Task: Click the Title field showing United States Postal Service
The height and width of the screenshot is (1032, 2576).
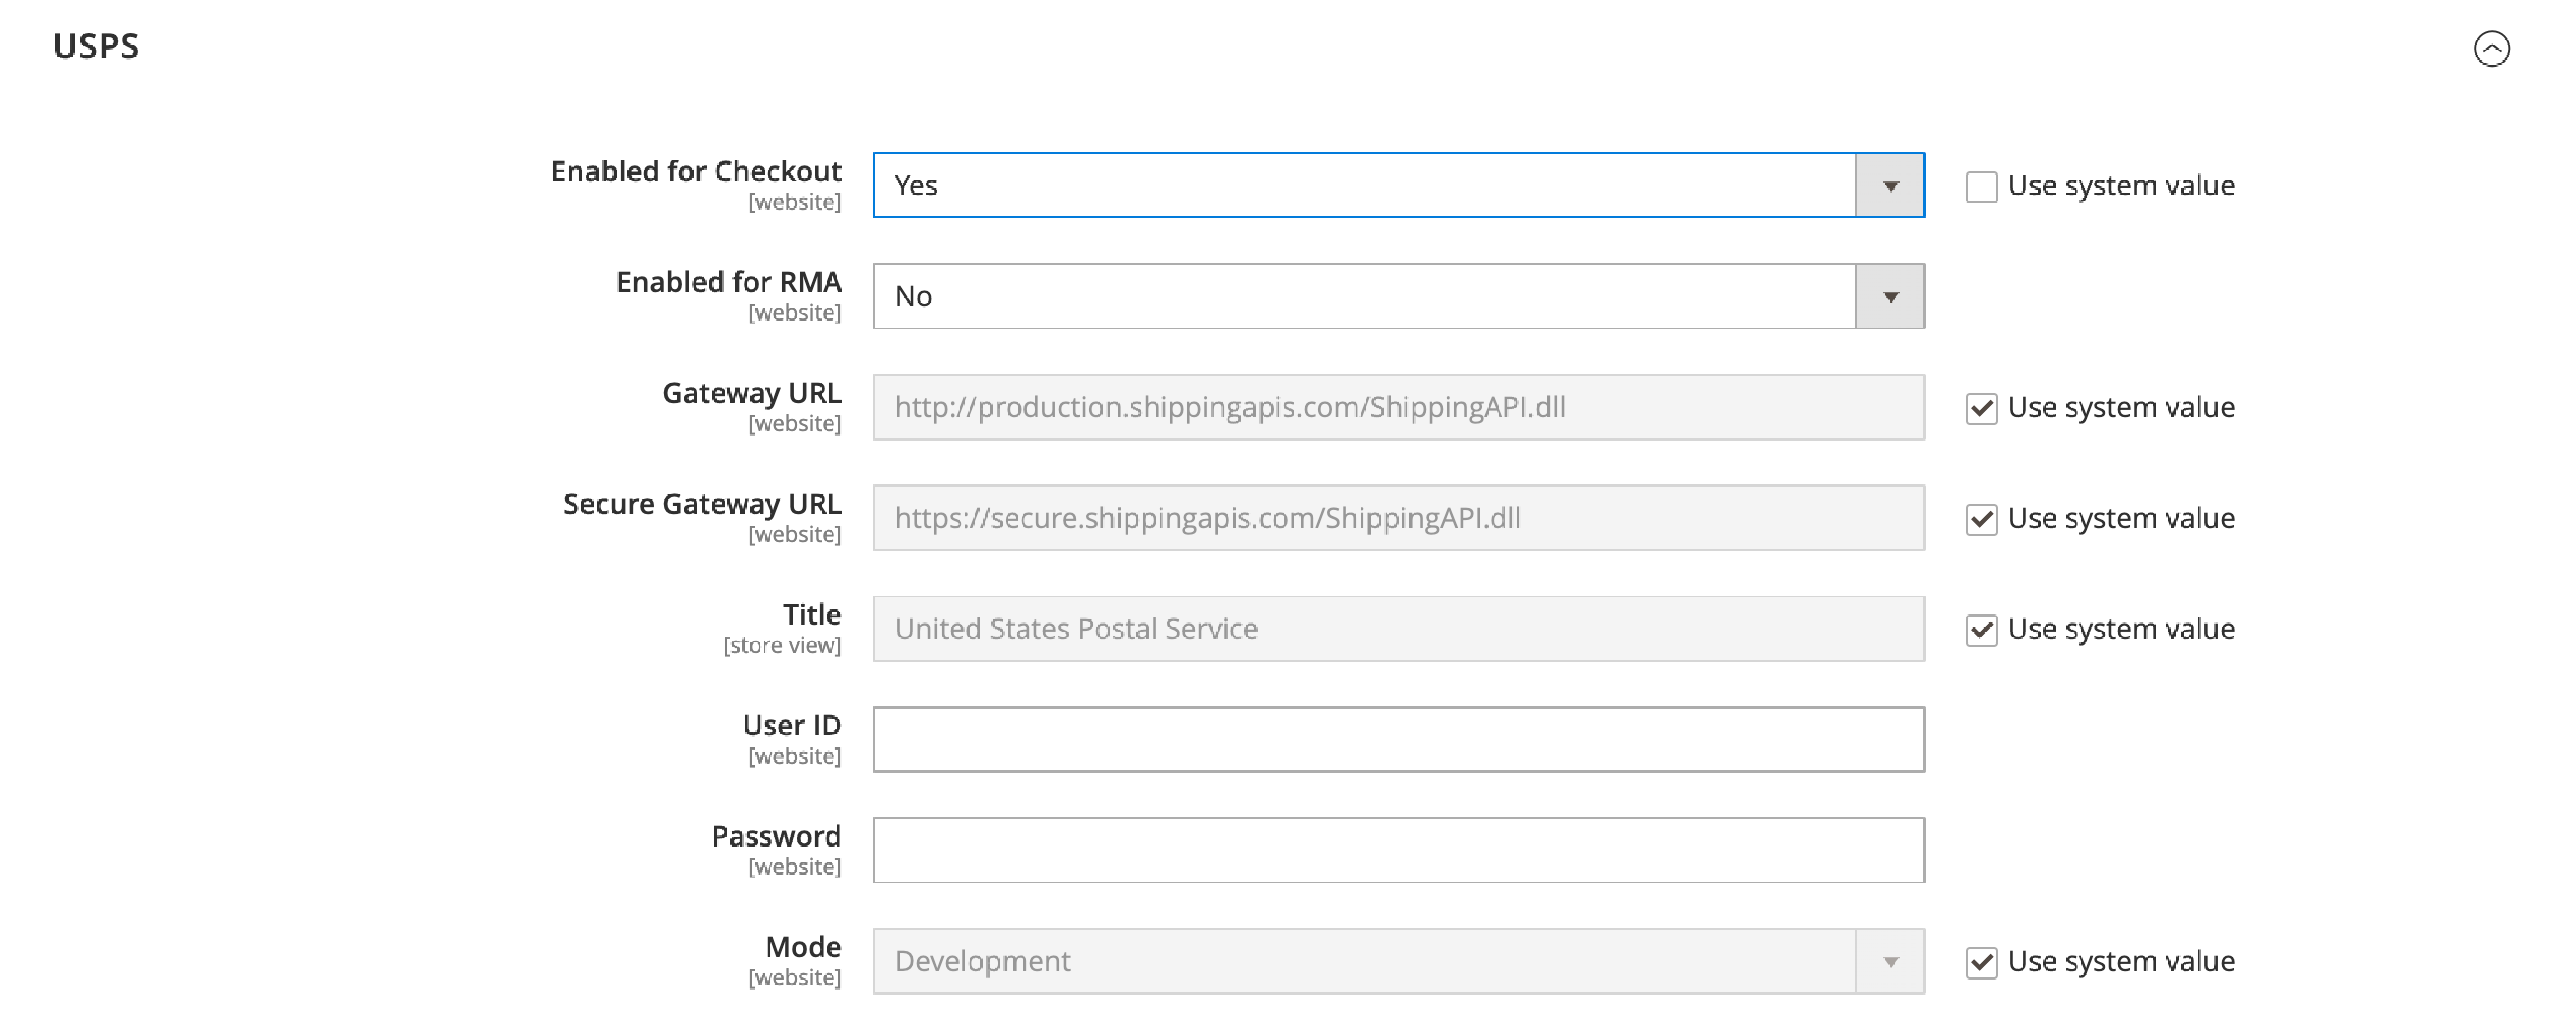Action: click(1398, 629)
